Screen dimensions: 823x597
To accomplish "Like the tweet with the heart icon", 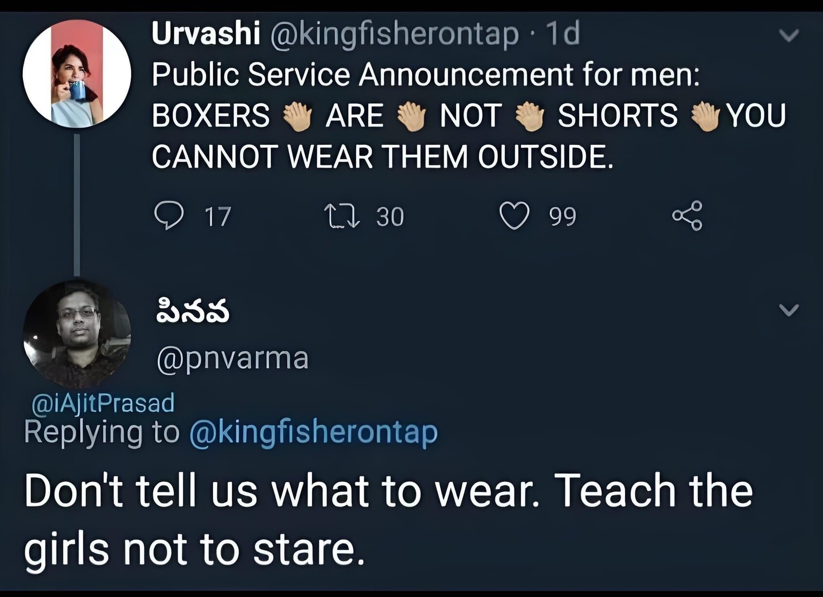I will coord(514,215).
